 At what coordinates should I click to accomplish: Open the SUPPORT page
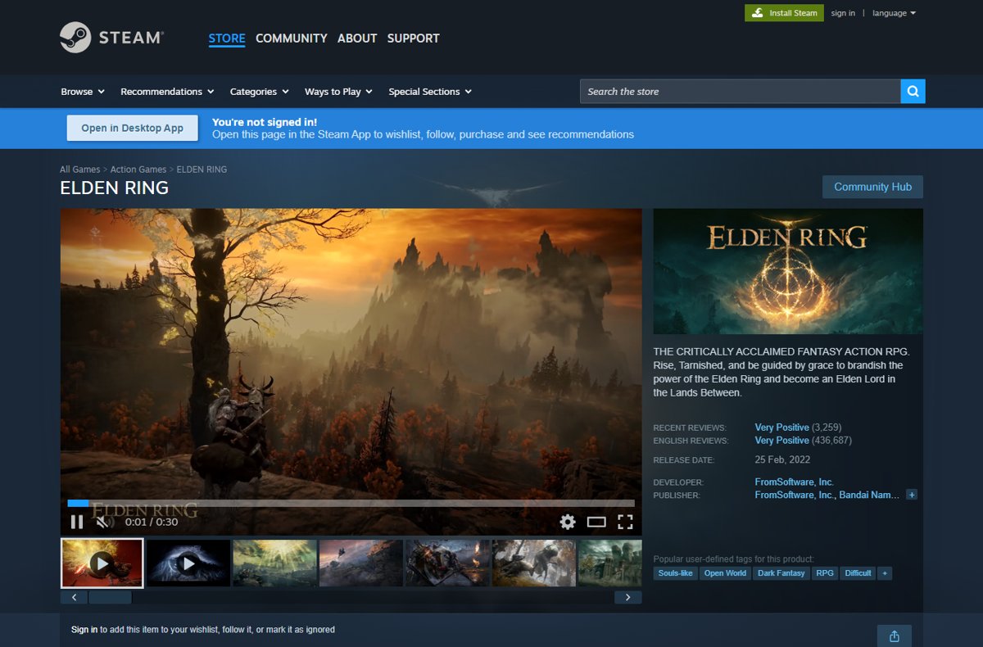click(413, 38)
